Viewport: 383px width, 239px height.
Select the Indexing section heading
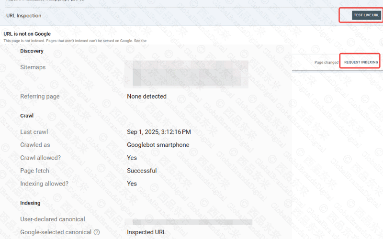click(x=30, y=203)
